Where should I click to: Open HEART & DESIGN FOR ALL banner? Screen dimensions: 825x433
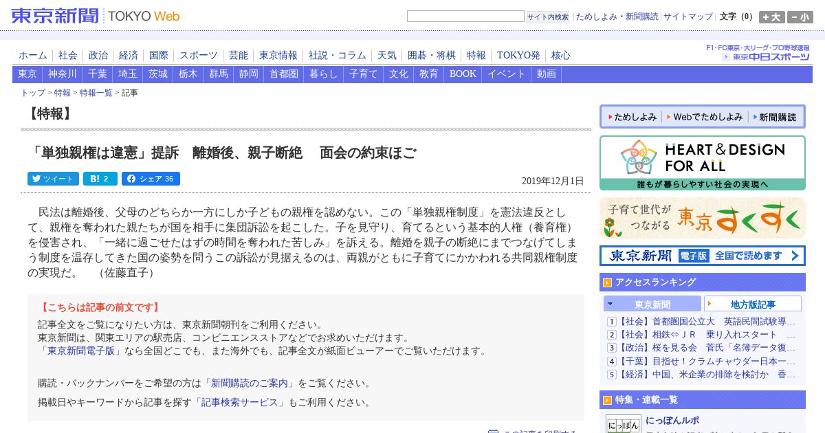click(x=703, y=163)
